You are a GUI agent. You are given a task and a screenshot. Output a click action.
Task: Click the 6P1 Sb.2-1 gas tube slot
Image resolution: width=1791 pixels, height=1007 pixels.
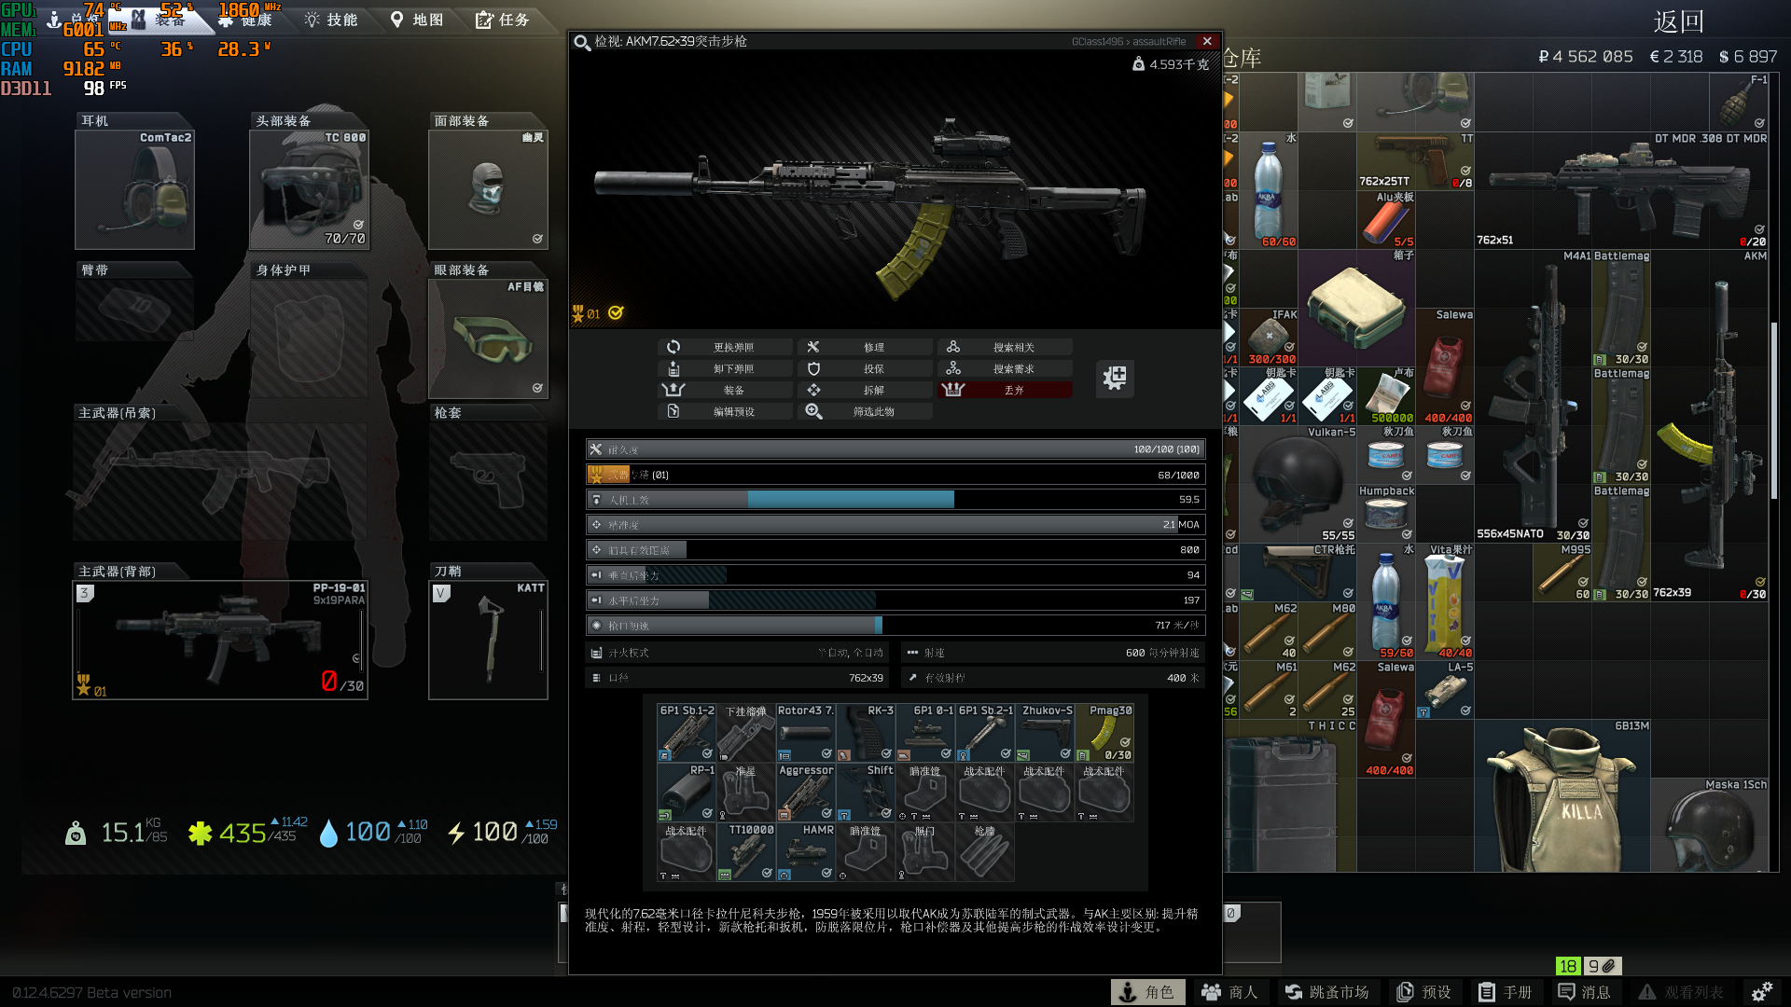tap(985, 733)
